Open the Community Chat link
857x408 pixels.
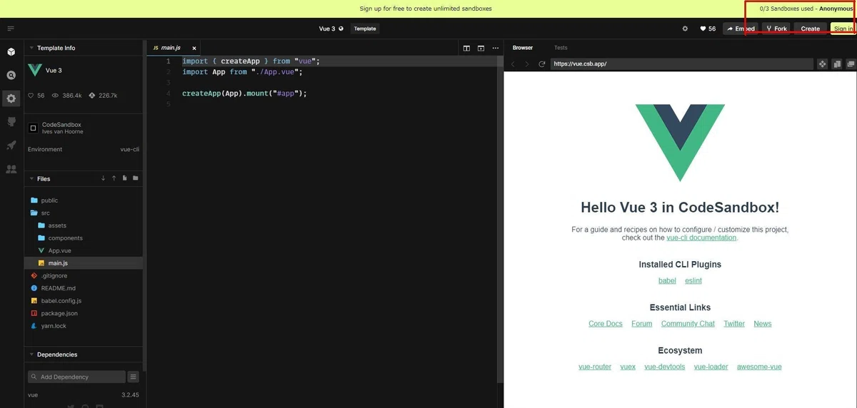[x=688, y=324]
